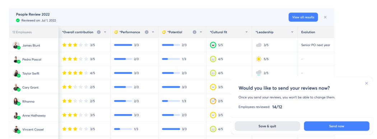Click the info icon next to Performance
Image resolution: width=377 pixels, height=139 pixels.
146,32
